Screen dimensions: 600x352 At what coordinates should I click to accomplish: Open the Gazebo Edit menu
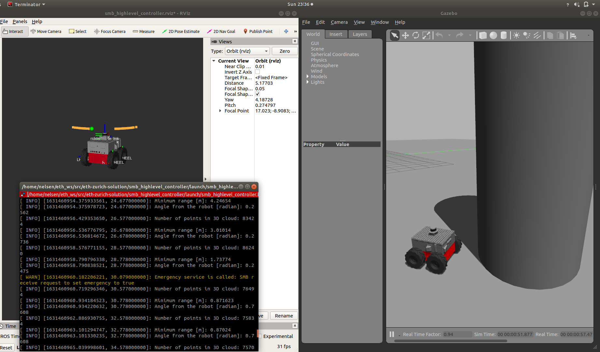(320, 22)
